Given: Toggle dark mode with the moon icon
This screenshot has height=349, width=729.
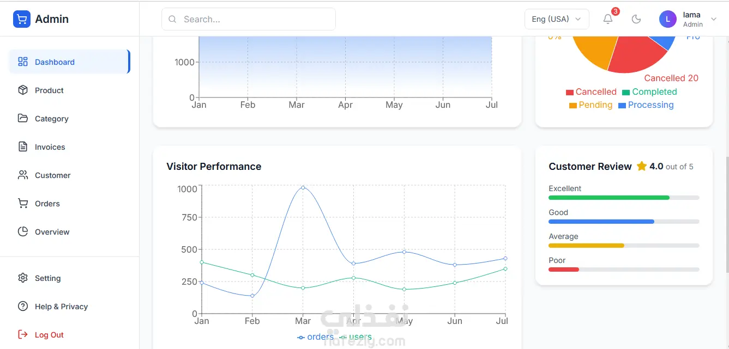Looking at the screenshot, I should tap(636, 19).
